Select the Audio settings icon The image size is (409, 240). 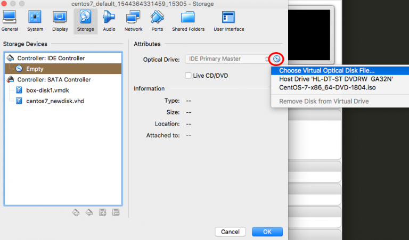click(109, 20)
